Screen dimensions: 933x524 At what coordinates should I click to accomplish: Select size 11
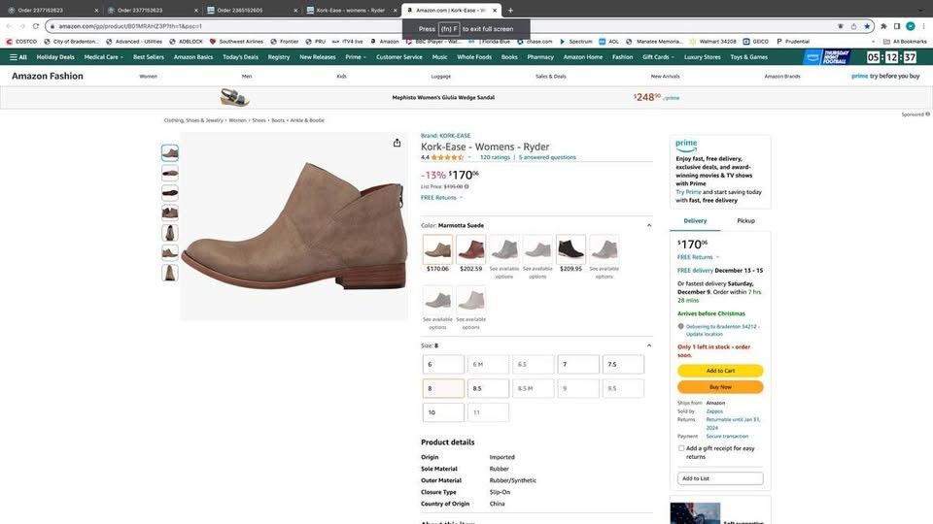click(488, 412)
